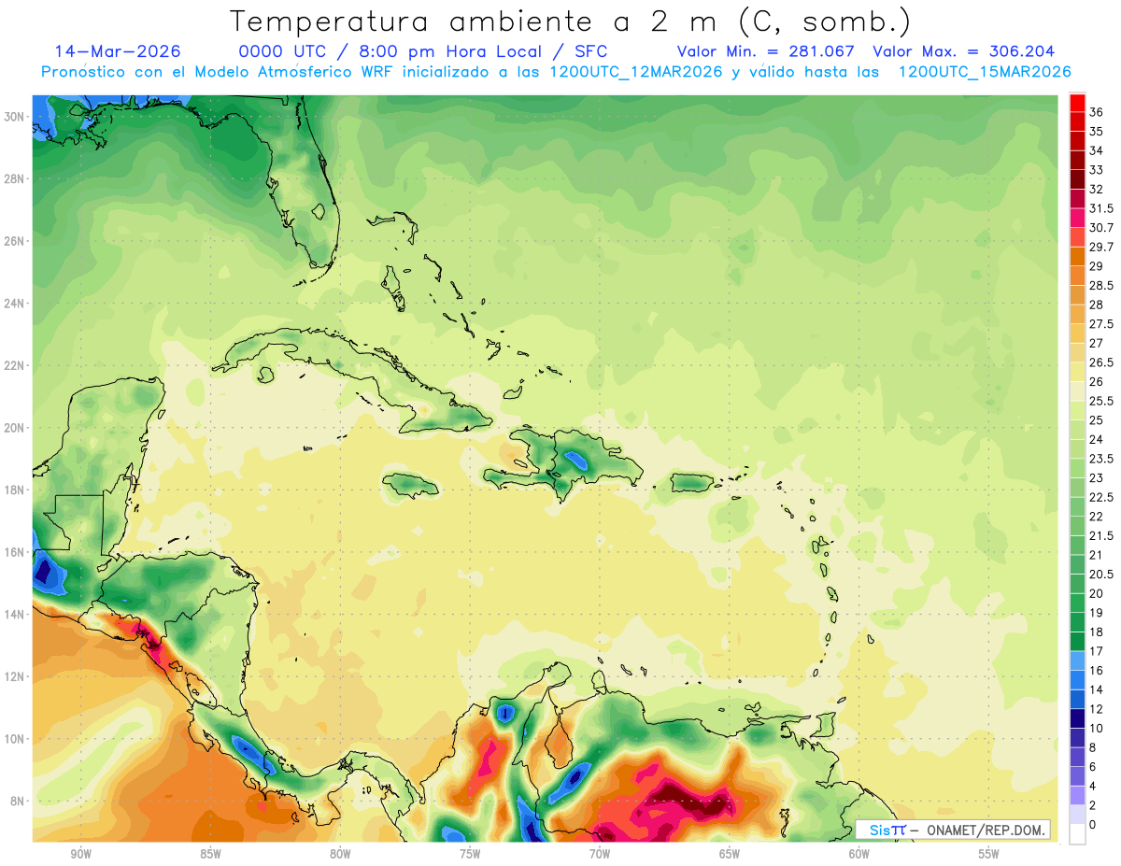This screenshot has width=1121, height=866.
Task: Click the '22N' latitude label
Action: click(14, 365)
